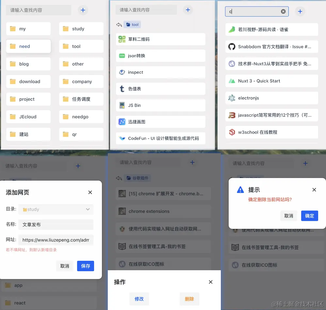Click the search field in the tool folder panel

tap(146, 10)
